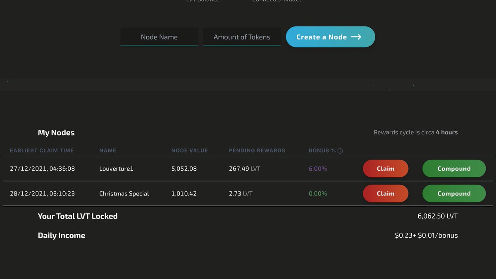
Task: Click the NAME column header
Action: (x=108, y=150)
